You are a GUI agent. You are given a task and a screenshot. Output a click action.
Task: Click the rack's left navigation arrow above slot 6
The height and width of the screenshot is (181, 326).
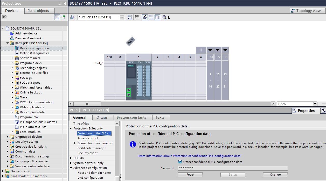pos(201,50)
